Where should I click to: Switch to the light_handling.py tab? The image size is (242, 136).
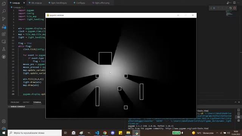pos(59,3)
